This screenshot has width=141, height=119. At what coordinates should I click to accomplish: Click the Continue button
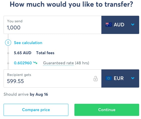tap(107, 110)
